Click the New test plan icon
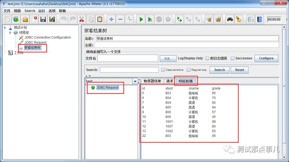The image size is (289, 162). point(7,19)
